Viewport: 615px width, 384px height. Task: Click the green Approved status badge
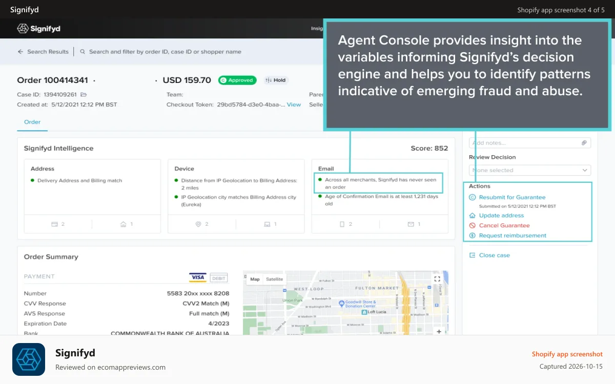point(237,80)
